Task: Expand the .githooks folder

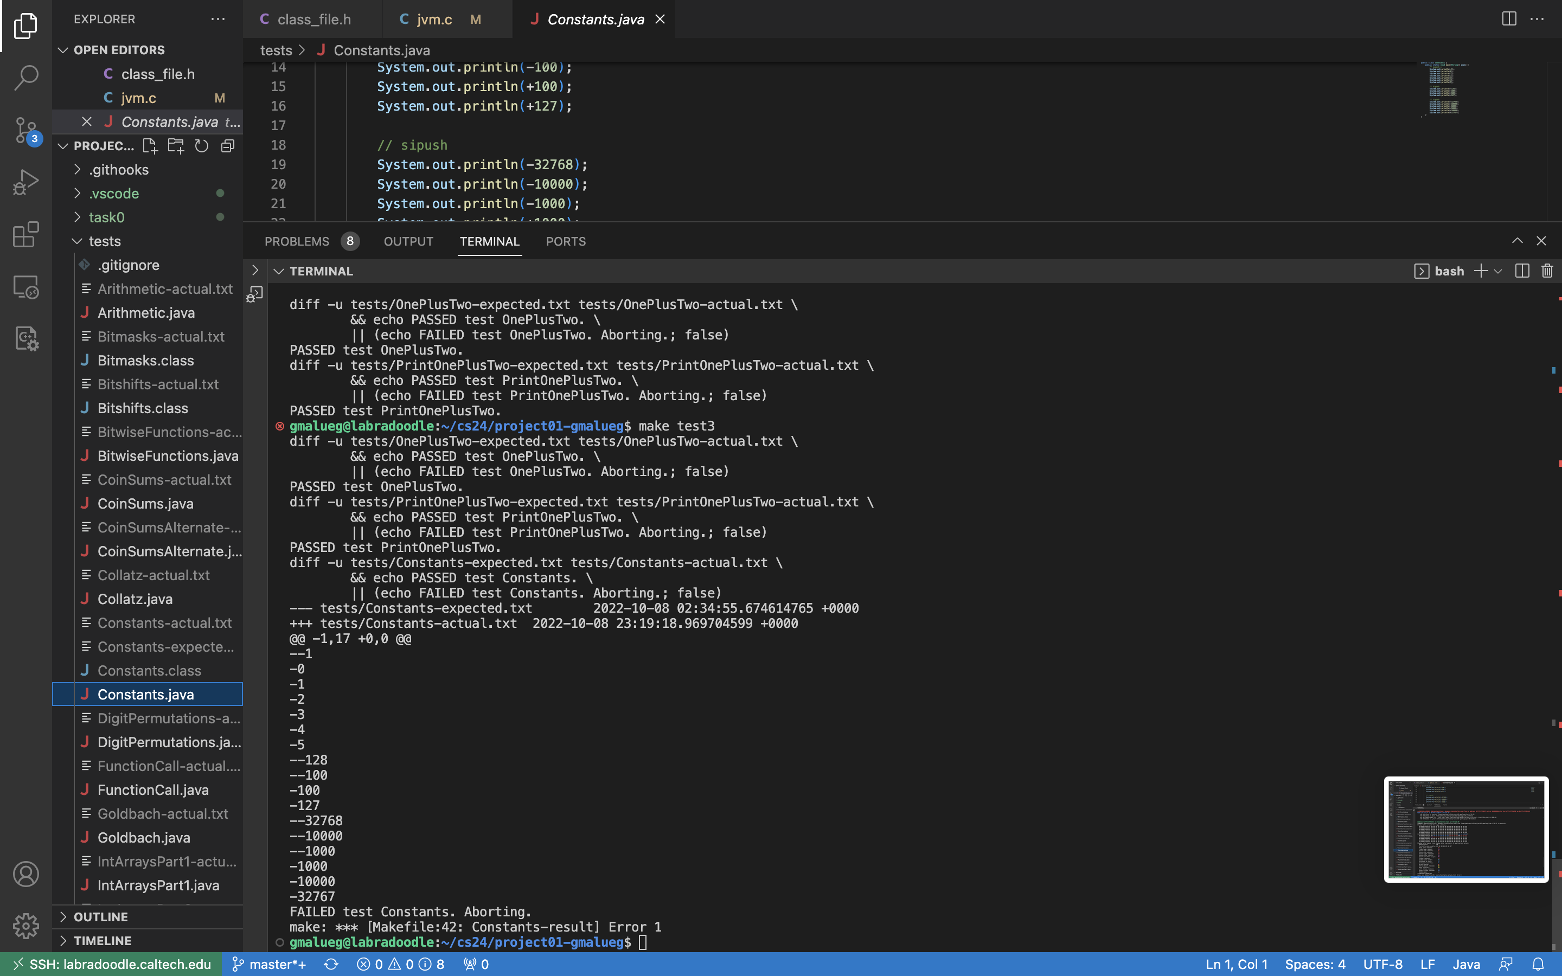Action: click(x=119, y=170)
